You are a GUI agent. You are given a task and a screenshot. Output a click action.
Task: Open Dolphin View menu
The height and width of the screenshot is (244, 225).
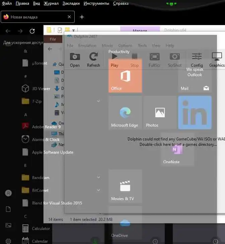click(156, 46)
